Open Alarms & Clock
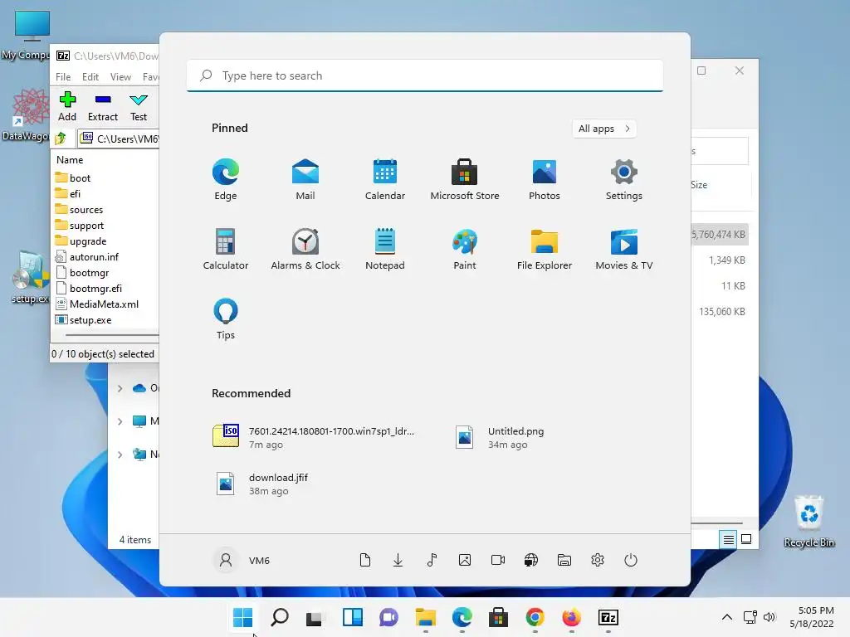Image resolution: width=850 pixels, height=637 pixels. point(305,249)
